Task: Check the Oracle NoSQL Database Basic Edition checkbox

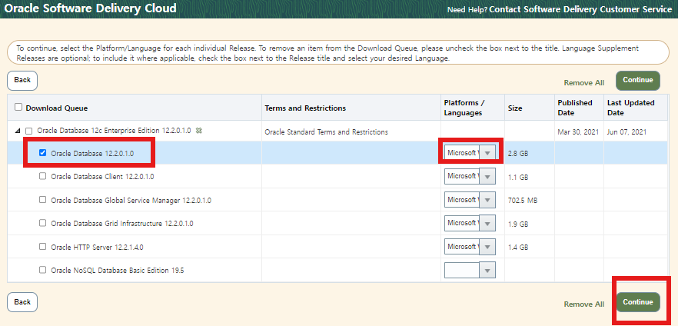Action: pos(42,270)
